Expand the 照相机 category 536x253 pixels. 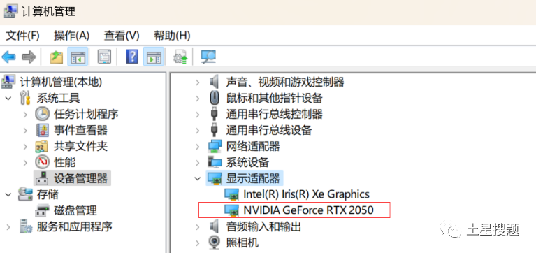point(197,243)
